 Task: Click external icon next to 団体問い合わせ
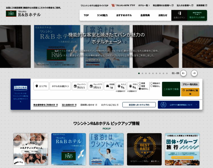[96, 105]
